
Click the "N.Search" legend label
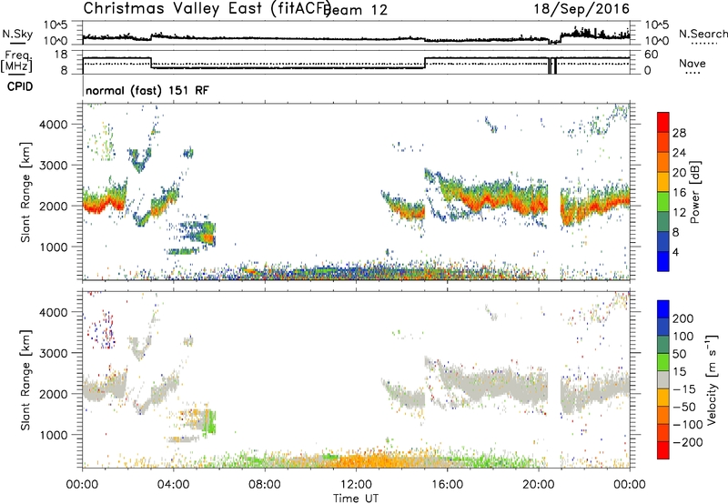[703, 34]
